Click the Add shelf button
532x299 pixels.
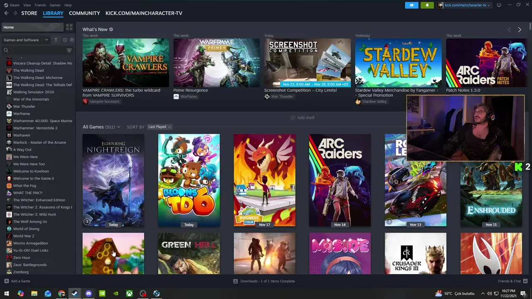[302, 118]
